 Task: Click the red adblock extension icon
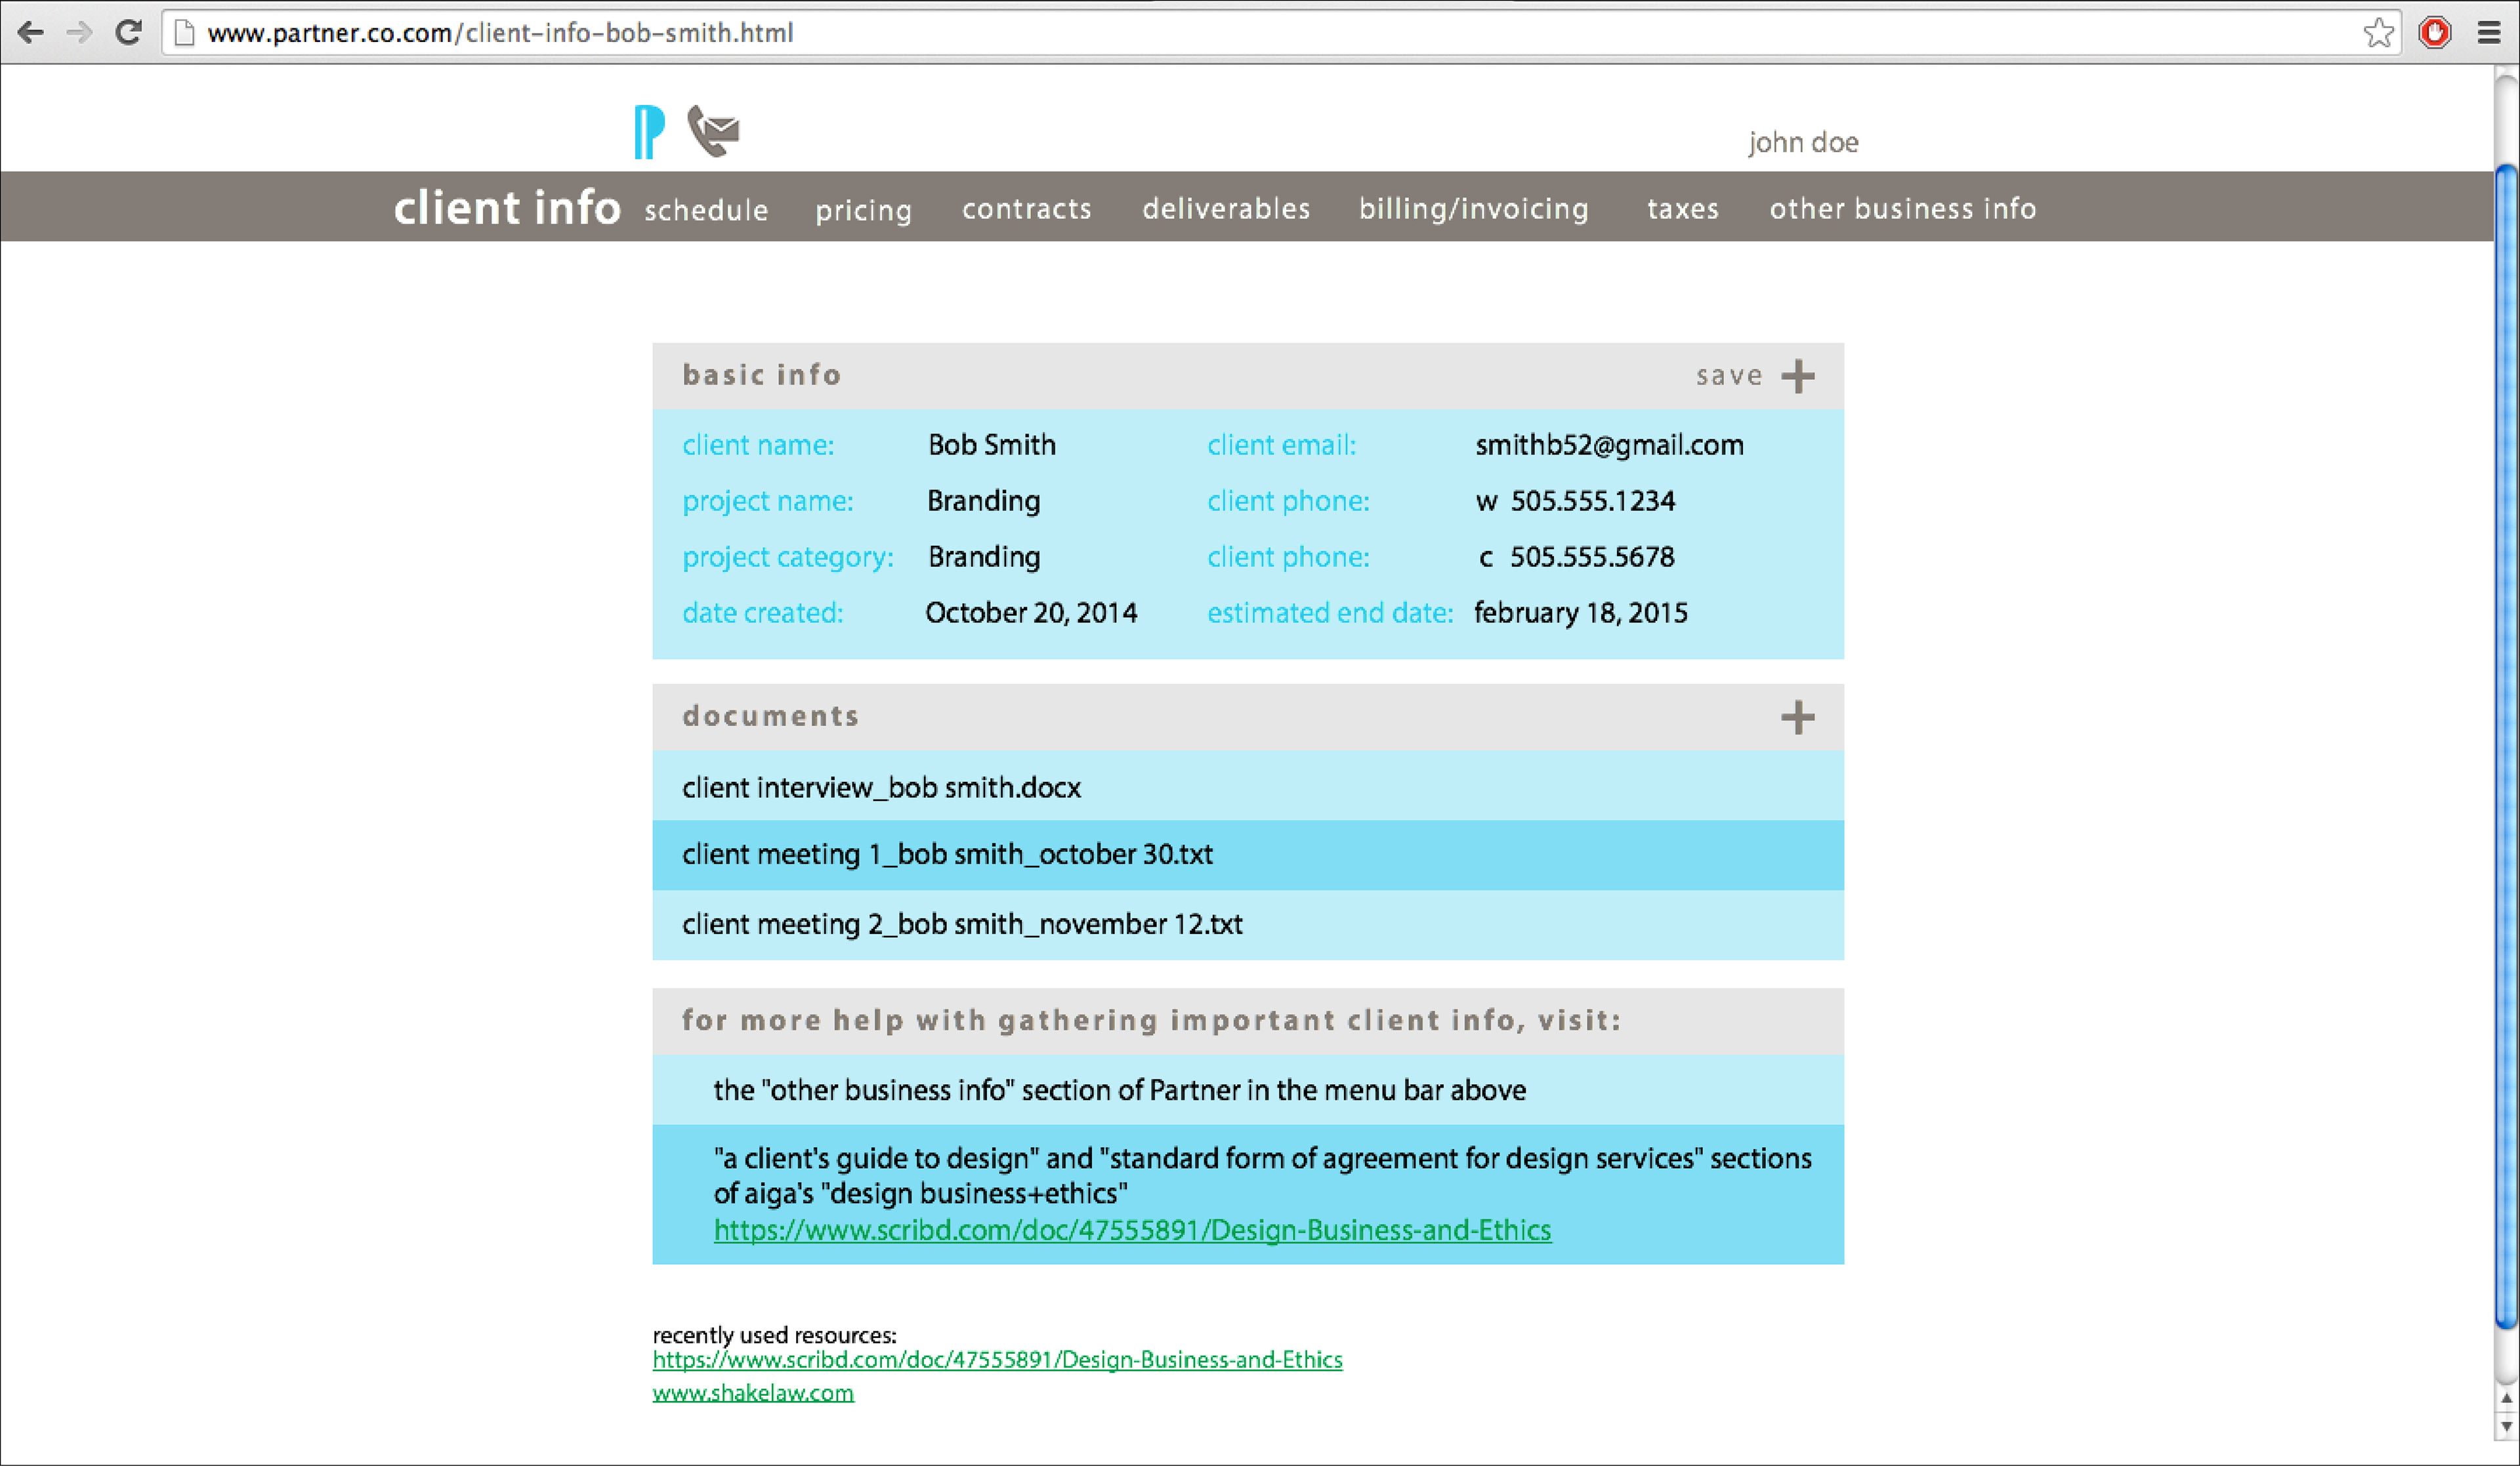pos(2435,33)
